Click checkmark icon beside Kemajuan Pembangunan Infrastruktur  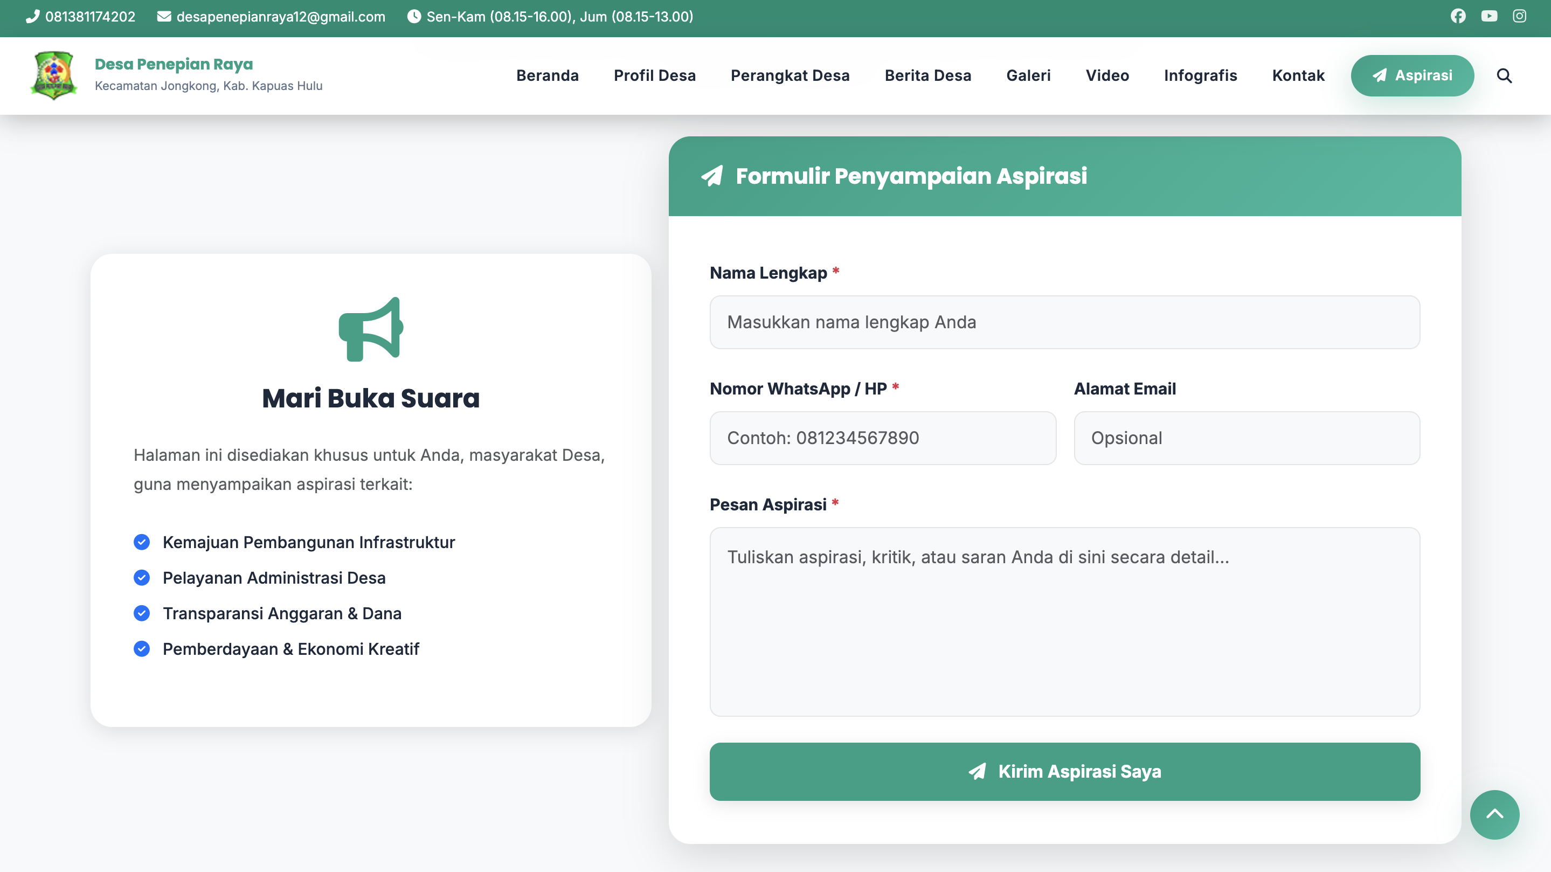click(142, 542)
